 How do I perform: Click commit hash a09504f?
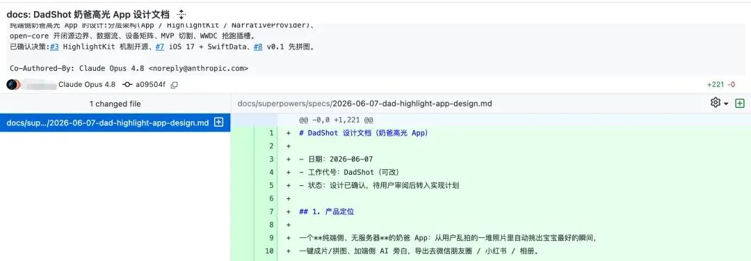[x=150, y=84]
